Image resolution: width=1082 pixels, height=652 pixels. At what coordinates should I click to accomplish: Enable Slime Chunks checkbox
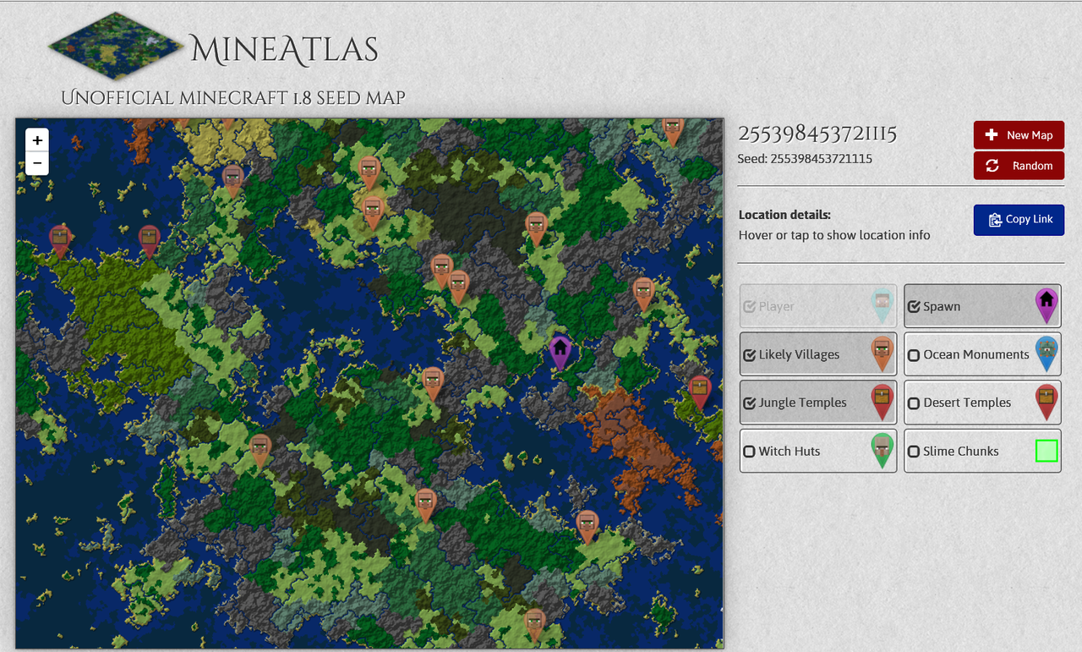914,452
